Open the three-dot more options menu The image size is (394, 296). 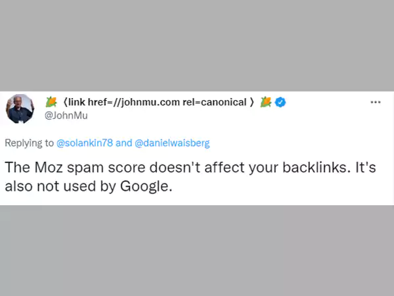tap(376, 102)
